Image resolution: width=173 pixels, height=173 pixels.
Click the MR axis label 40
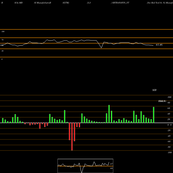[x=169, y=114]
